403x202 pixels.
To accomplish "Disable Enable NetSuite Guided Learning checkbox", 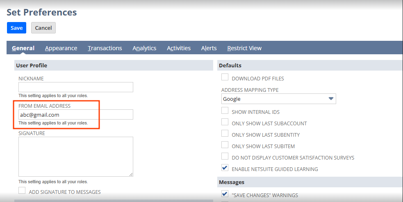I will (225, 168).
